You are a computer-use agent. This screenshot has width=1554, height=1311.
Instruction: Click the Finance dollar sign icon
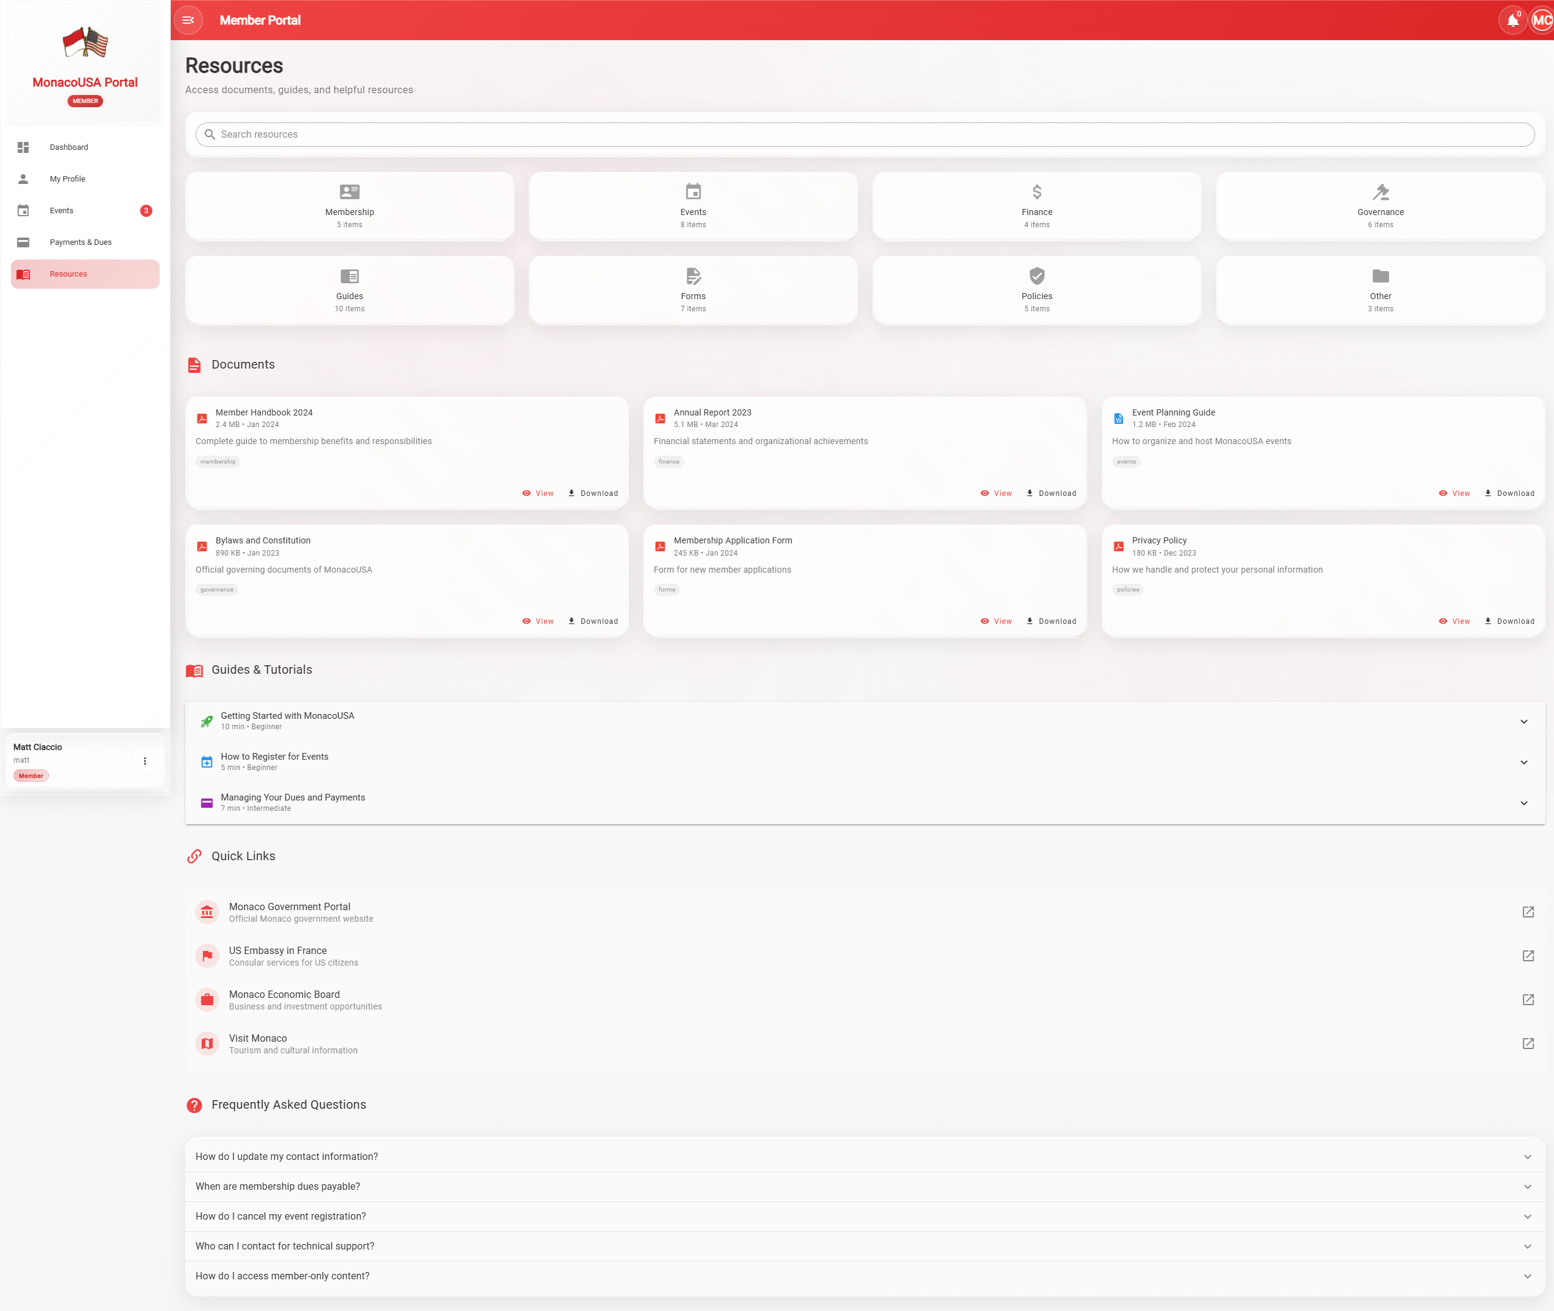(x=1037, y=192)
